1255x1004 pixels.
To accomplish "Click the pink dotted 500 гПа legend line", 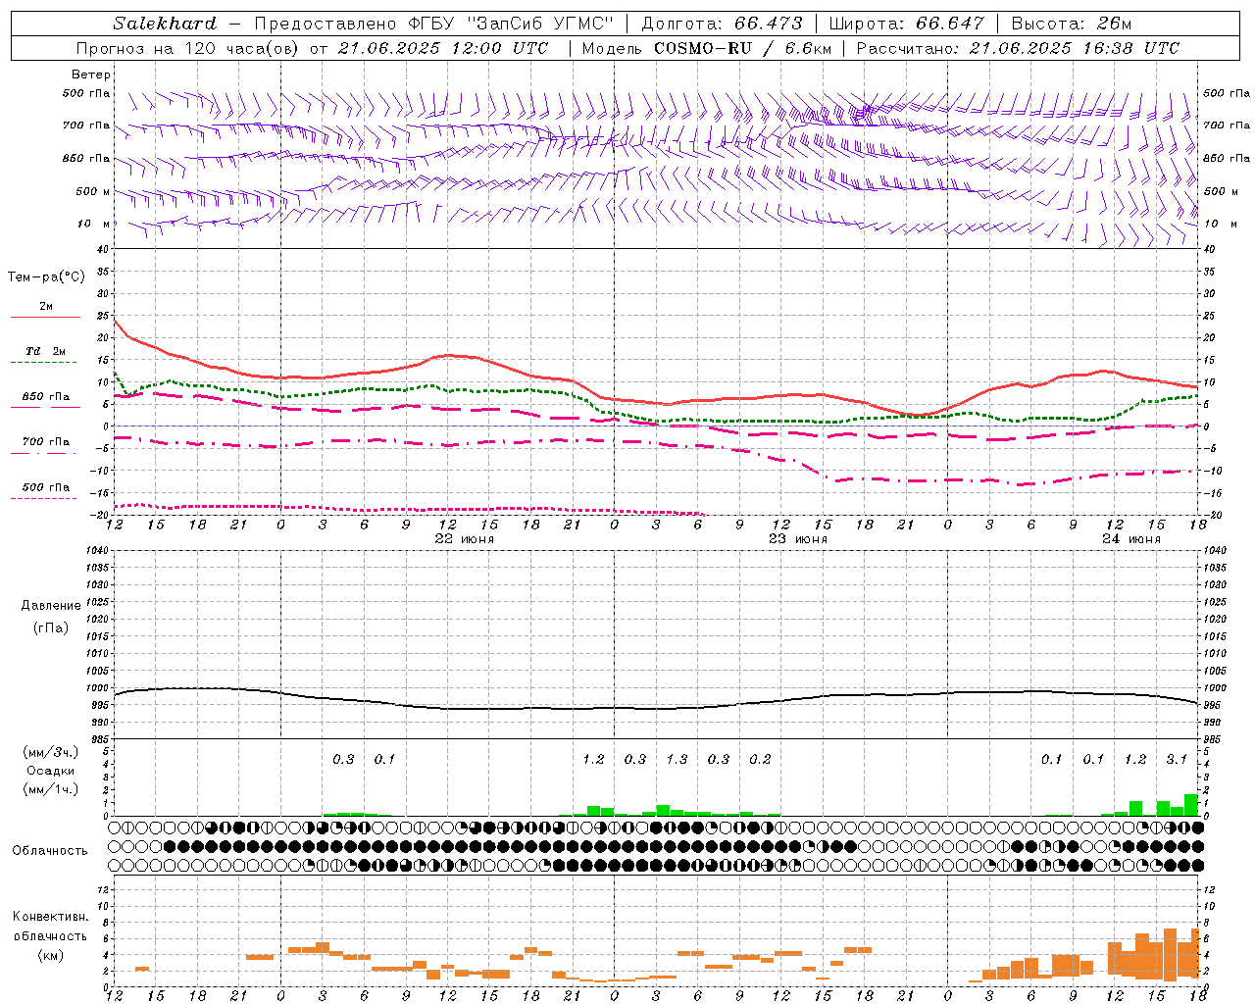I will [45, 498].
